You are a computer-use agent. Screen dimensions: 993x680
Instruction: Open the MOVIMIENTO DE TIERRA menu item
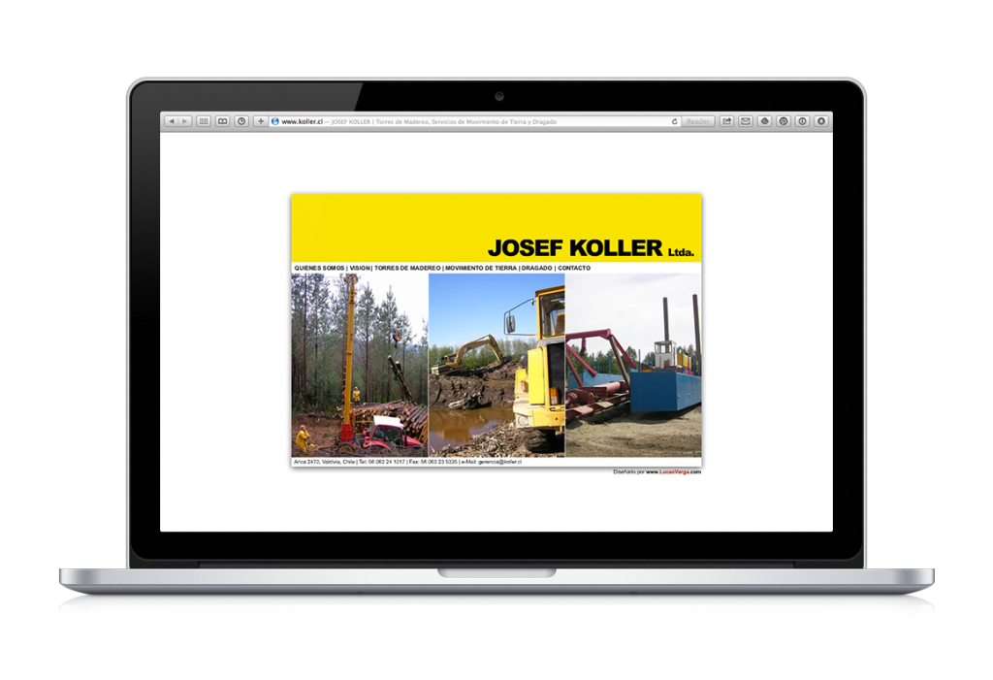481,268
